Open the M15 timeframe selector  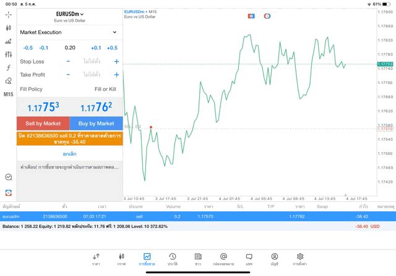tap(8, 94)
